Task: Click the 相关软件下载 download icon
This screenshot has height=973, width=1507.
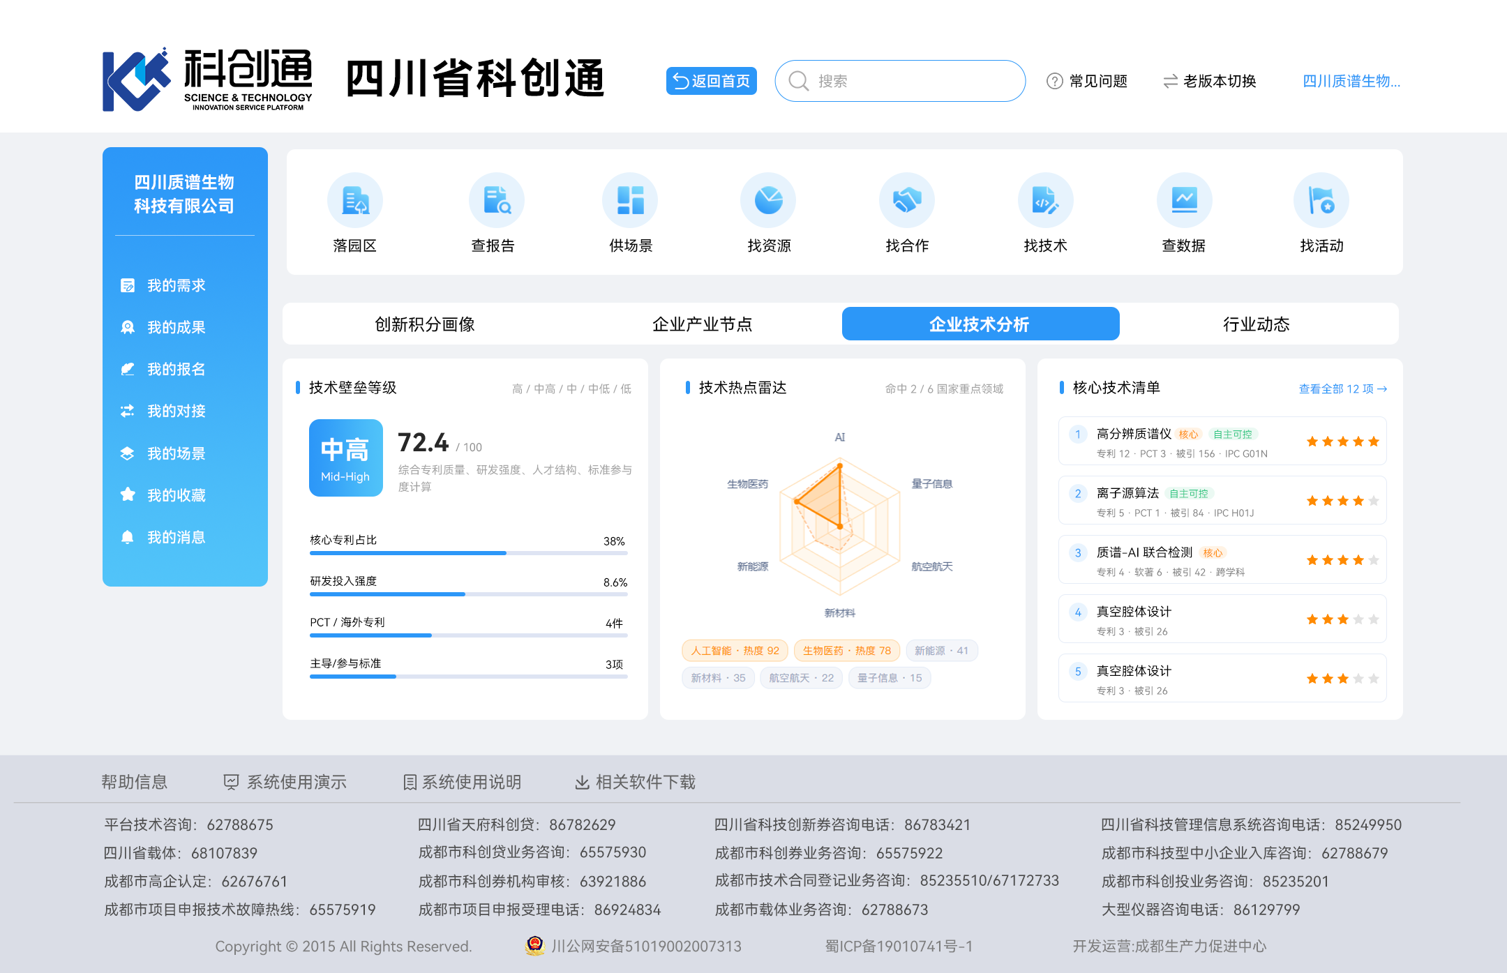Action: [x=582, y=782]
